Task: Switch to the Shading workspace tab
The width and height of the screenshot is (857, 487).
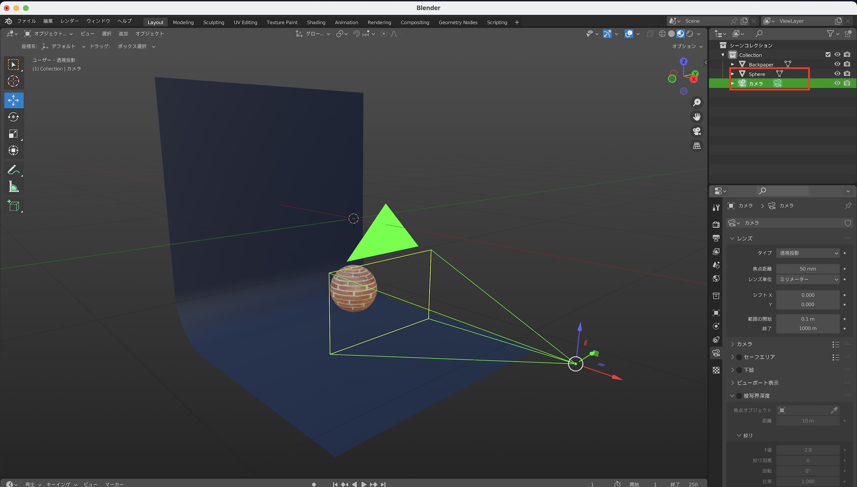Action: [316, 22]
